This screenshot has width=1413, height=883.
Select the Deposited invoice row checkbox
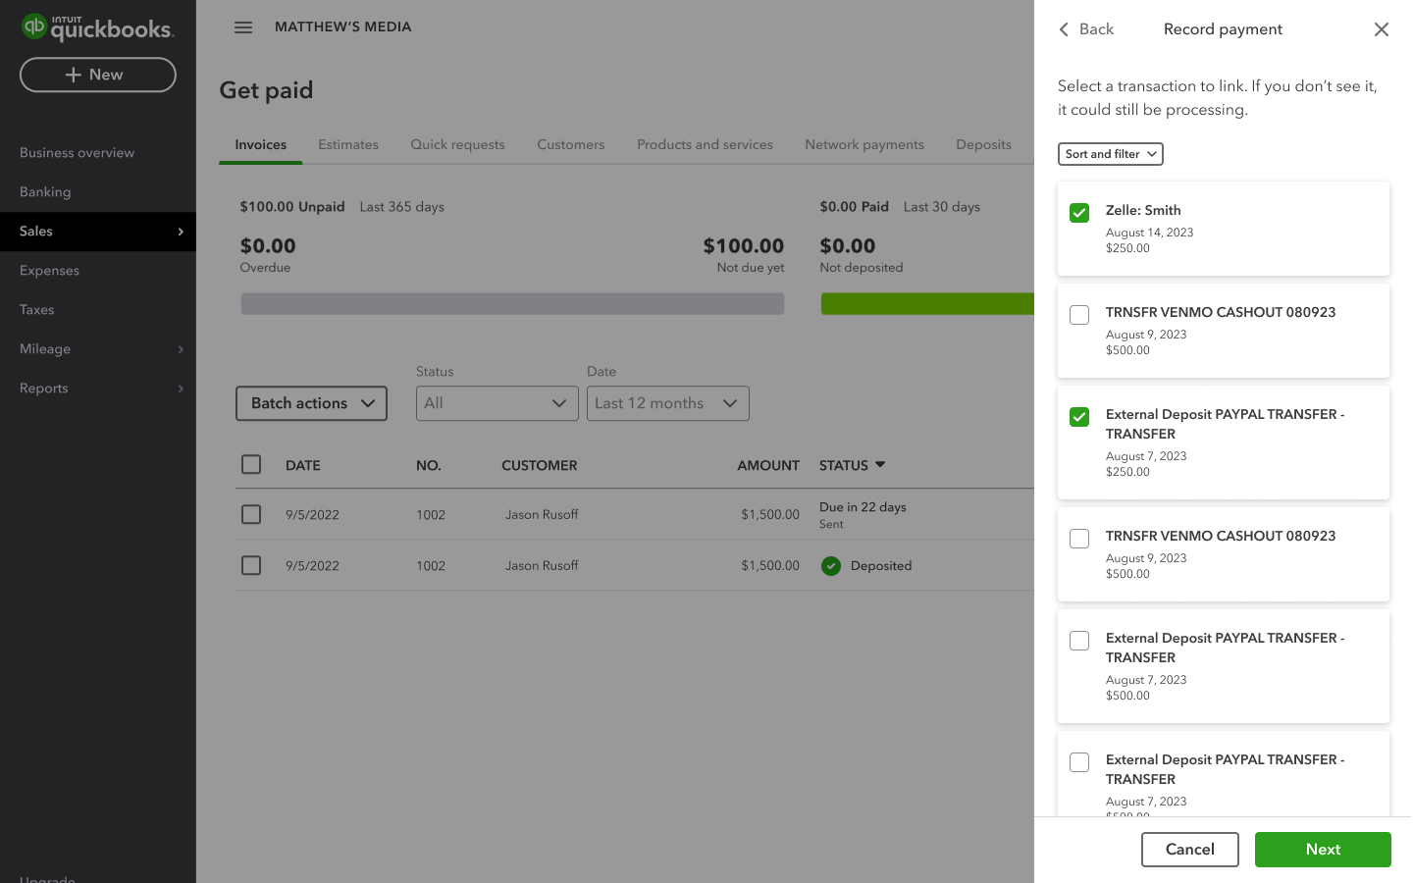(251, 565)
